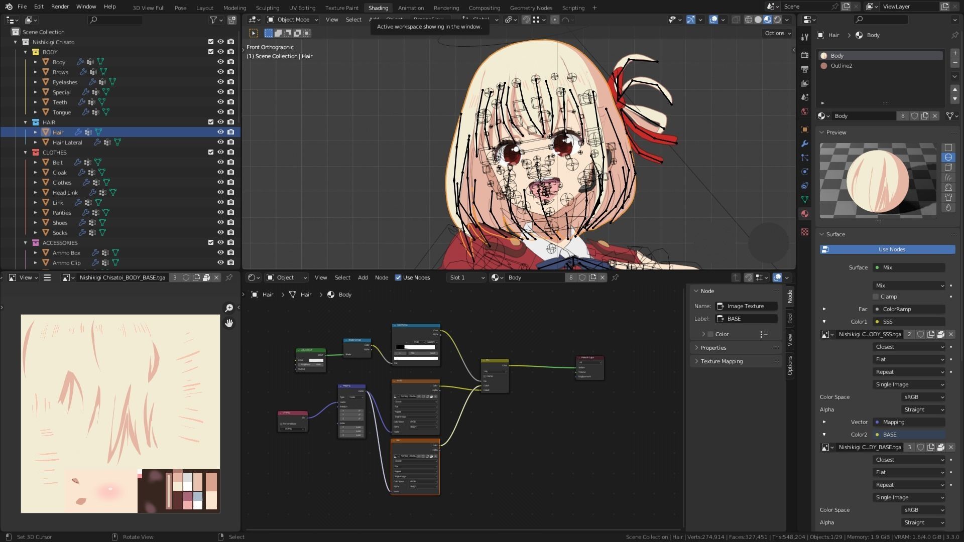This screenshot has width=964, height=542.
Task: Open the Modifier properties wrench tab
Action: pyautogui.click(x=805, y=144)
